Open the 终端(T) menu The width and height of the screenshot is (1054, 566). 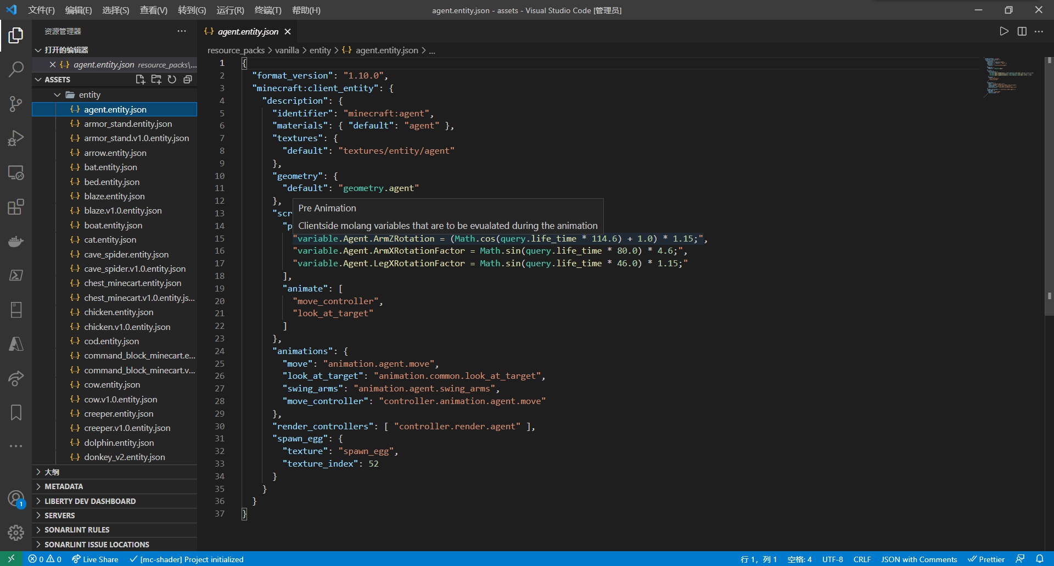(x=268, y=10)
